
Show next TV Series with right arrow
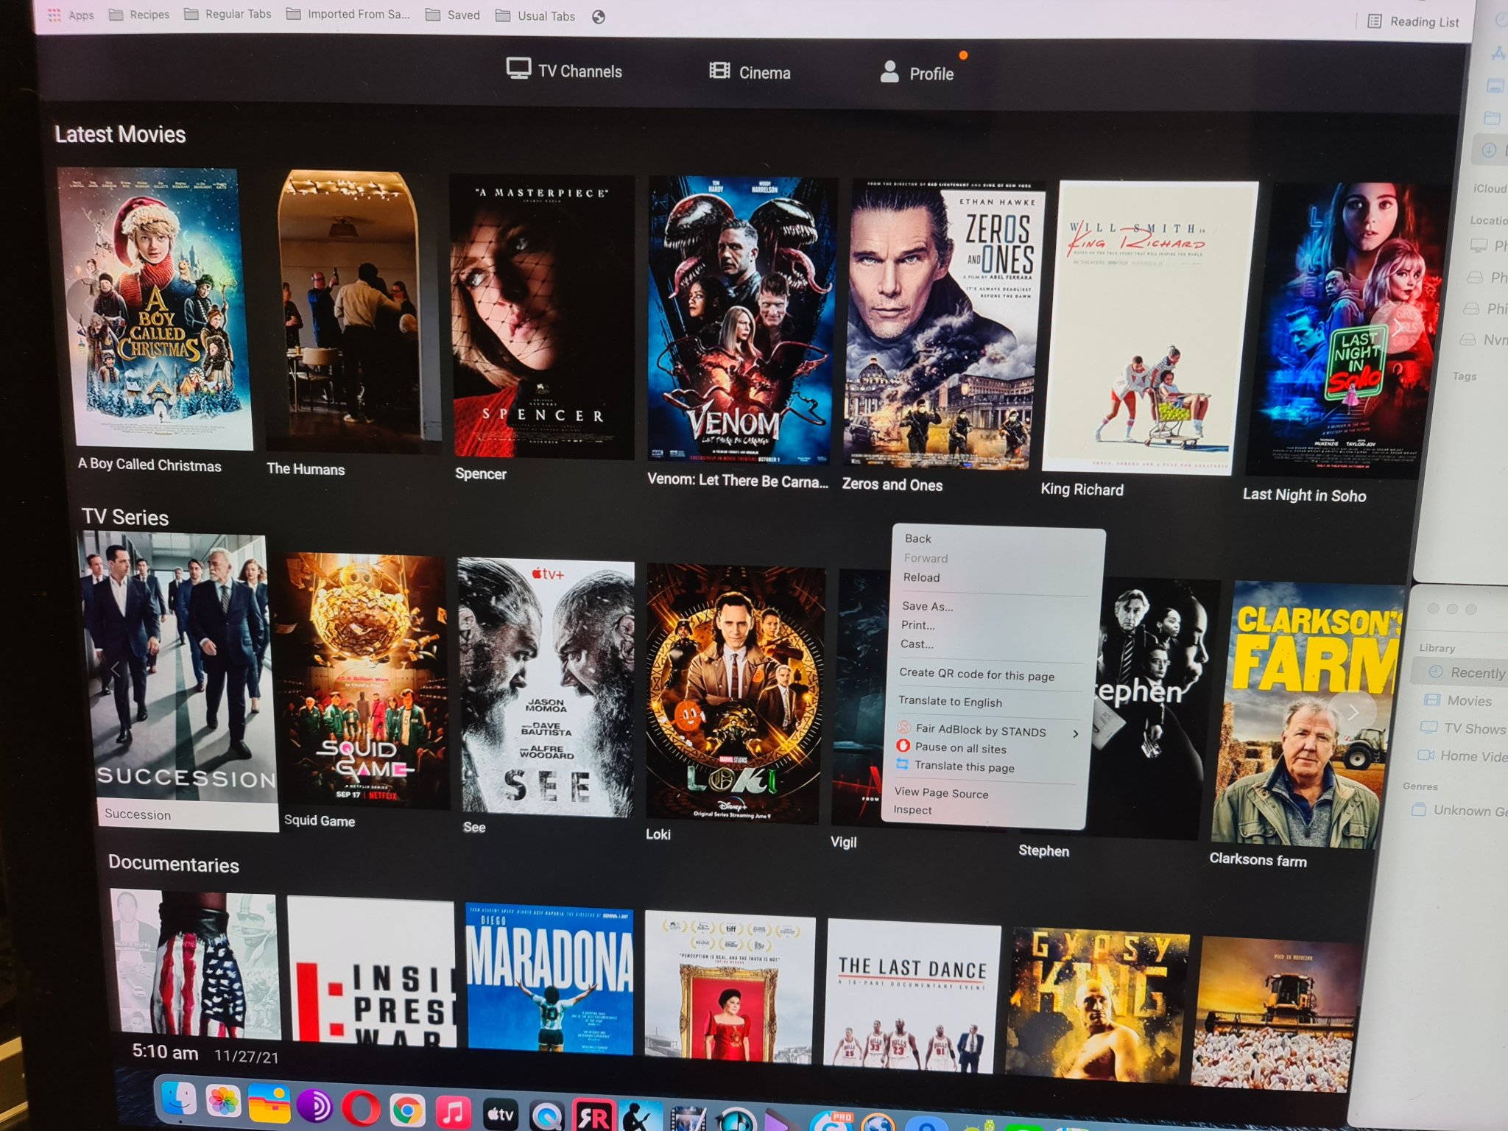tap(1353, 711)
